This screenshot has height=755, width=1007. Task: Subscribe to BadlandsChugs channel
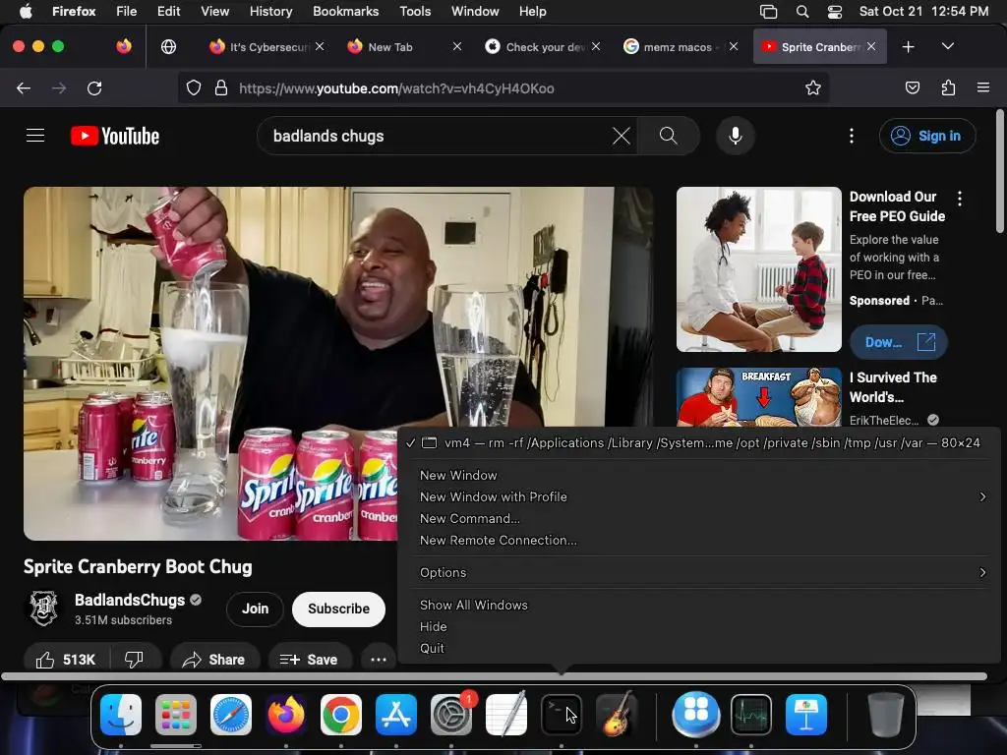coord(338,609)
